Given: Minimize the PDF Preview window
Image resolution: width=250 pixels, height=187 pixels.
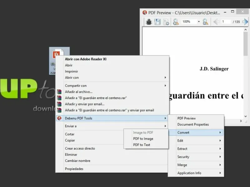Looking at the screenshot, I should (225, 12).
